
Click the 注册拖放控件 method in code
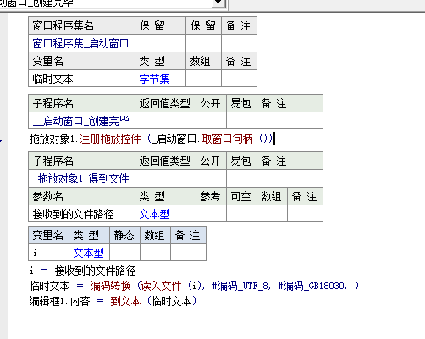click(x=110, y=139)
